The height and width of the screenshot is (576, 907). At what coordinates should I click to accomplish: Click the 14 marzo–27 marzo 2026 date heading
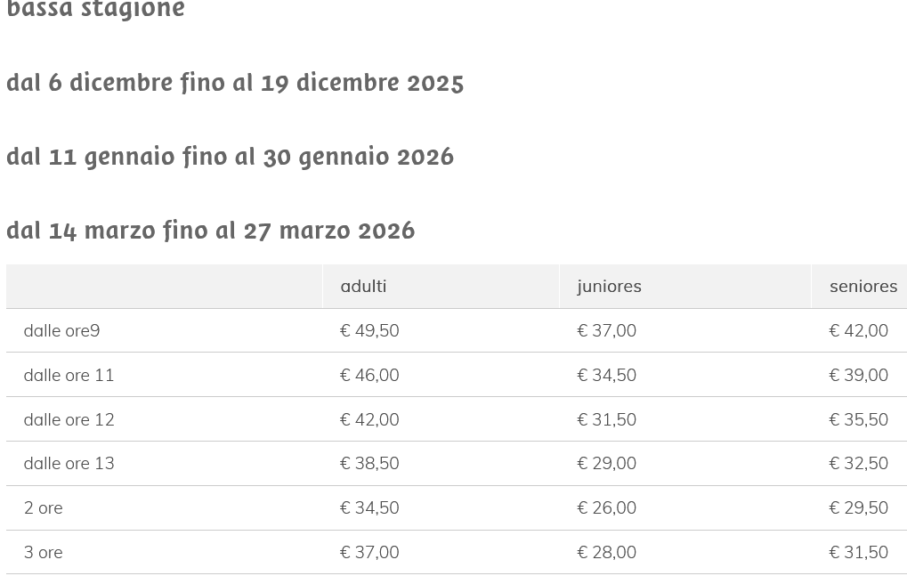tap(210, 230)
